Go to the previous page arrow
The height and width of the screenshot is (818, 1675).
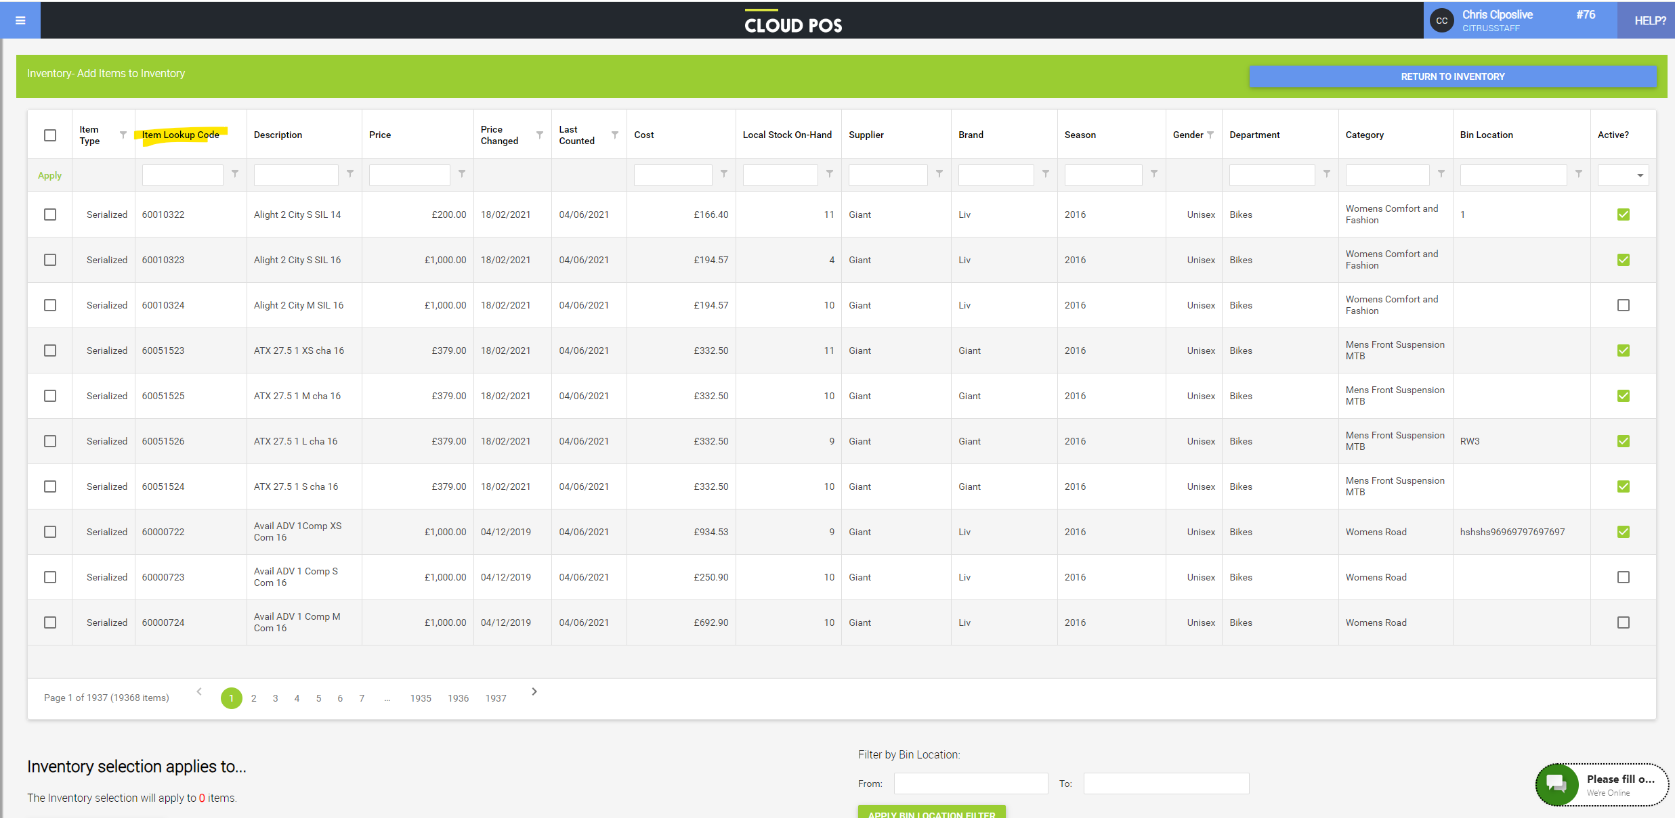point(199,691)
